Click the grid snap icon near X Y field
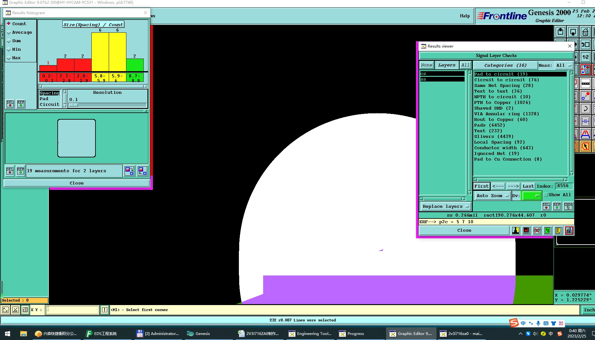 pyautogui.click(x=25, y=310)
